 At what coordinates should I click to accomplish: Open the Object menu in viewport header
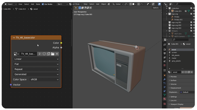click(x=104, y=4)
